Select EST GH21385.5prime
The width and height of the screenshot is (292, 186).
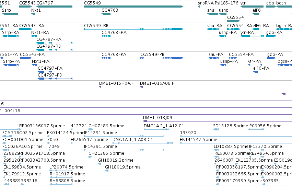click(x=106, y=153)
